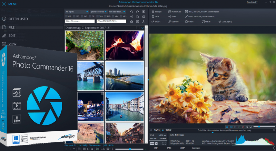Collapse info panel with bottom-right arrow
This screenshot has width=276, height=151.
[x=274, y=148]
